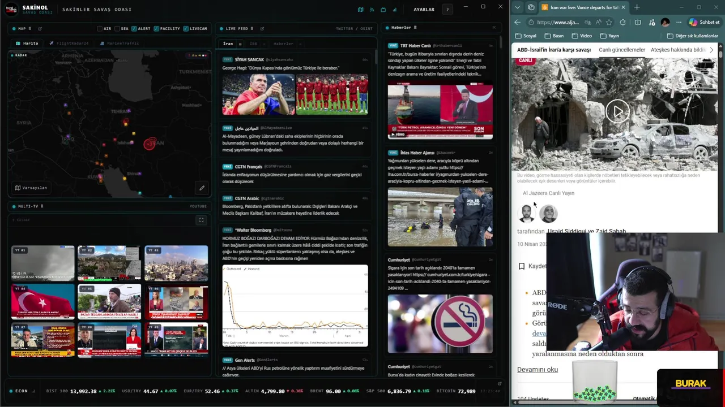Click the Devamını oku link

(x=538, y=370)
